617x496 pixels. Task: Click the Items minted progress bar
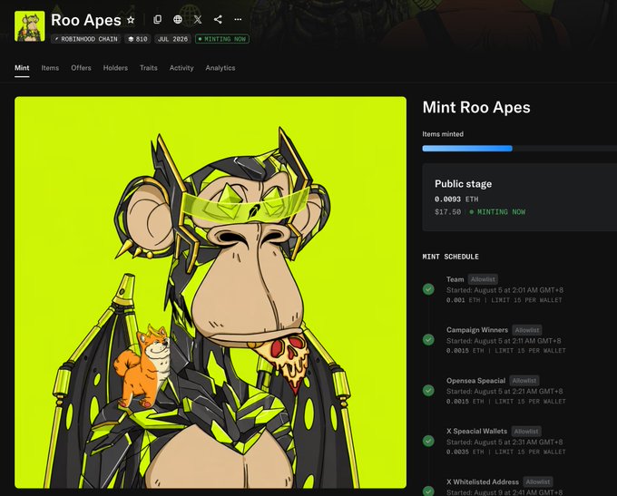tap(519, 149)
